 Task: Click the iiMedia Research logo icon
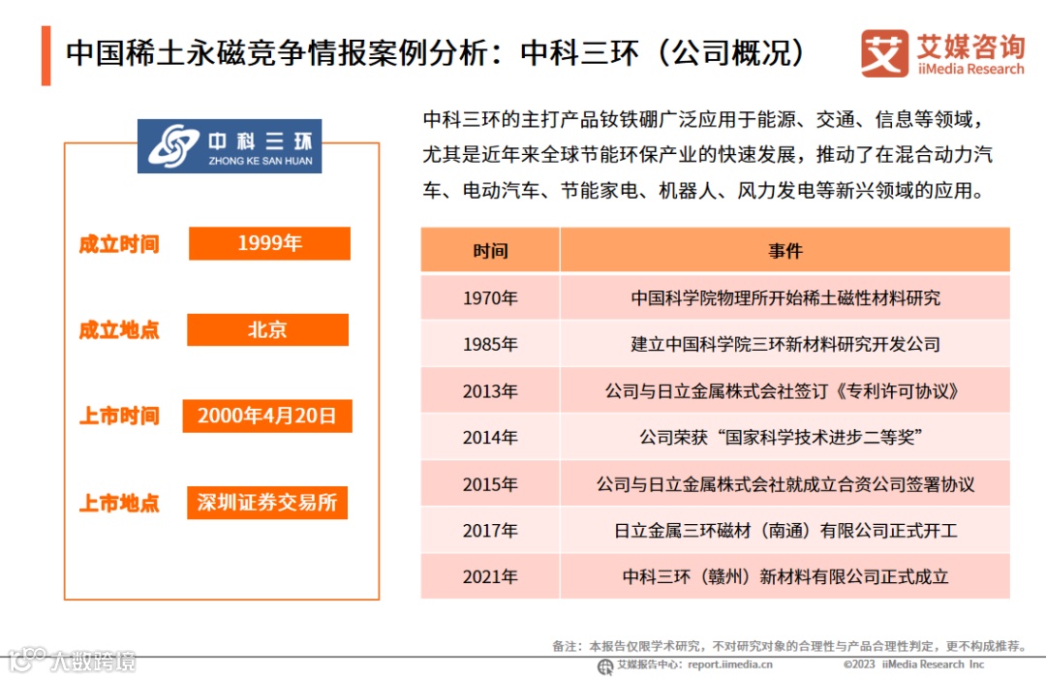point(884,53)
